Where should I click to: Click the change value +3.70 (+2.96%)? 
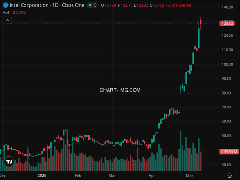[x=178, y=5]
